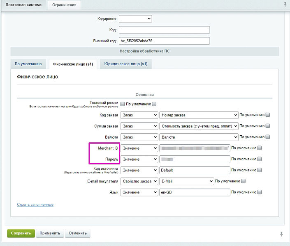The image size is (290, 246).
Task: Expand Язык type dropdown Значение
Action: click(x=139, y=192)
